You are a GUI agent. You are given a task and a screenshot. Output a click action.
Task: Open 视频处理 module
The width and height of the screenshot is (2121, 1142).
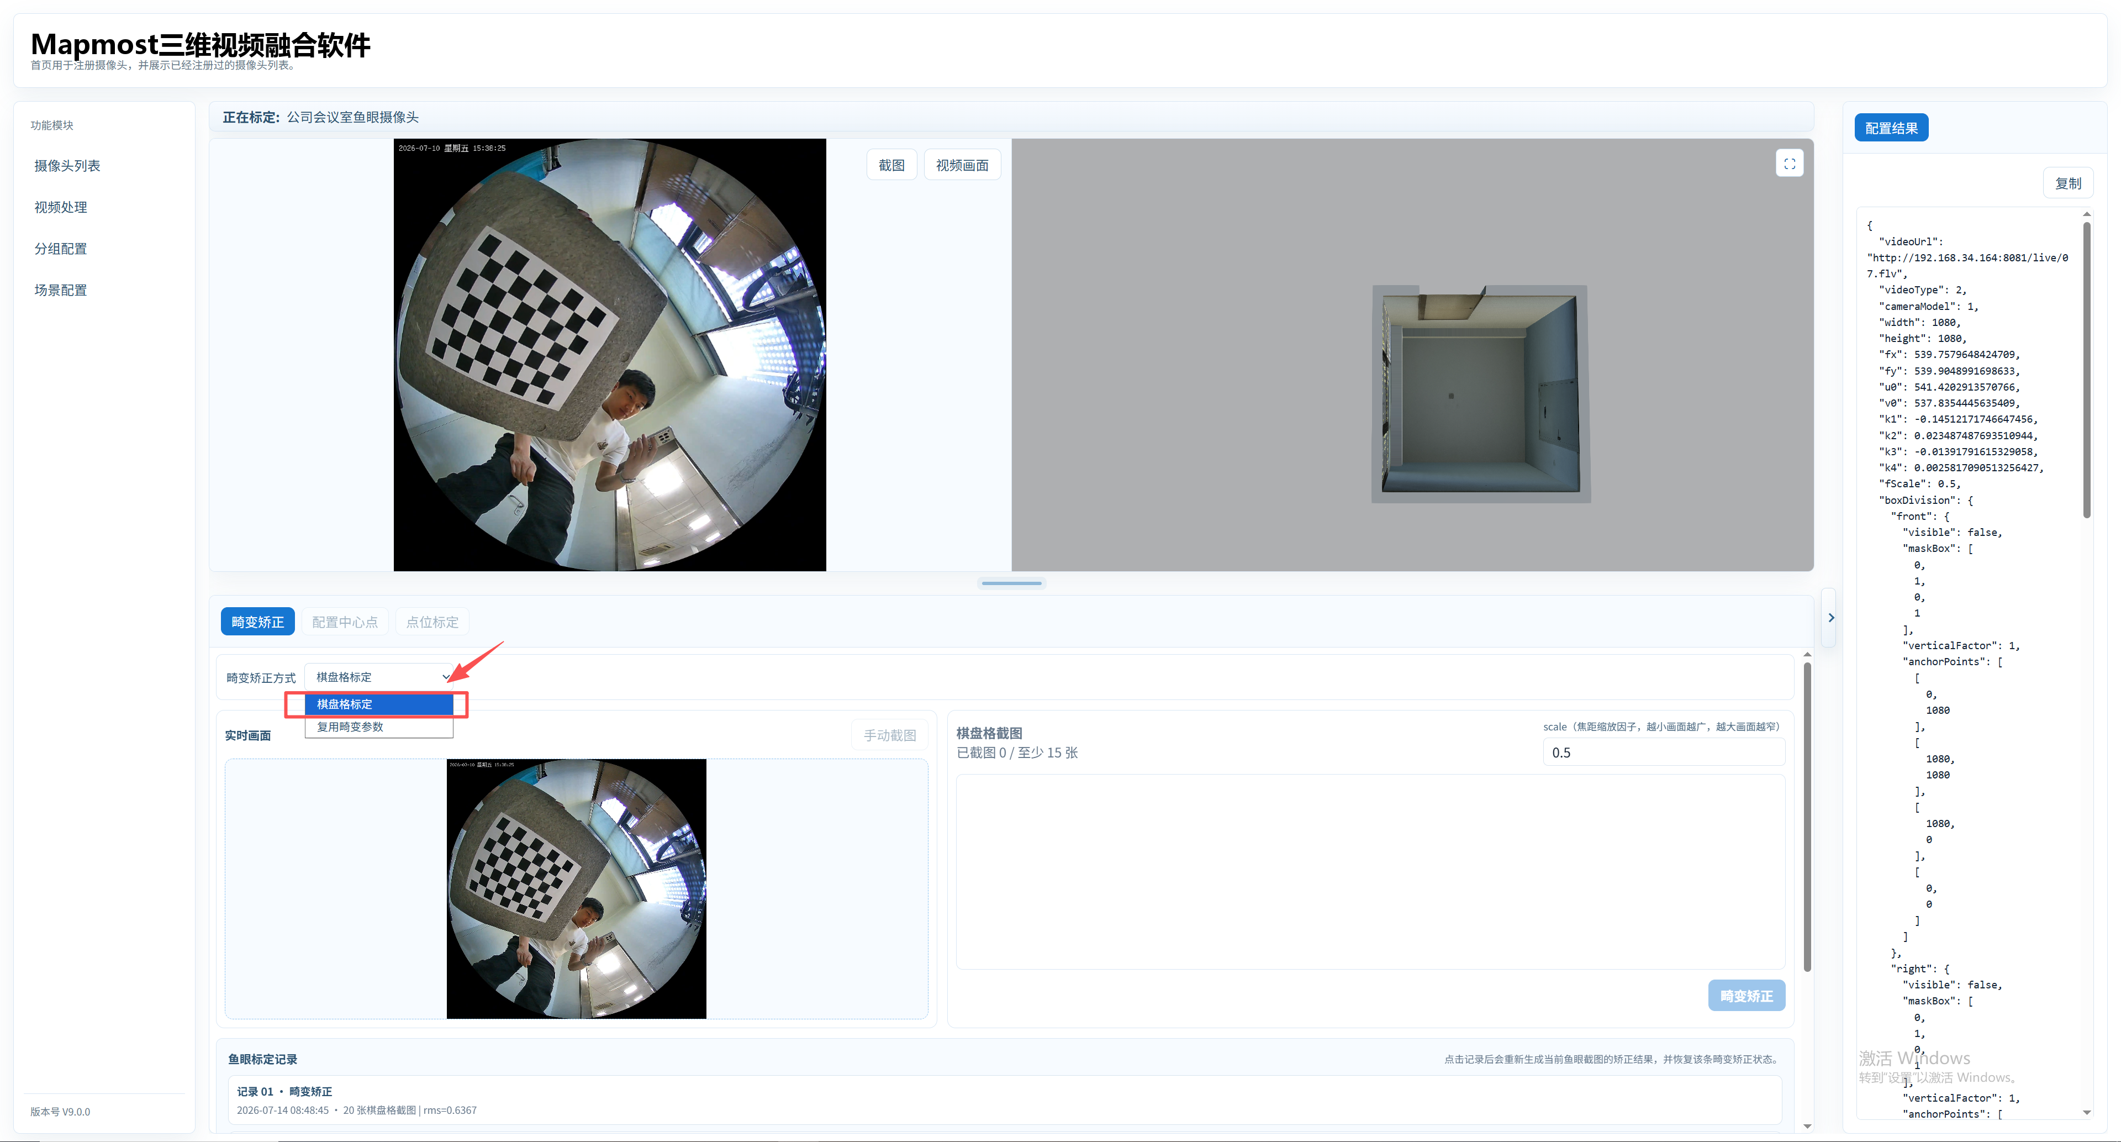click(x=60, y=207)
